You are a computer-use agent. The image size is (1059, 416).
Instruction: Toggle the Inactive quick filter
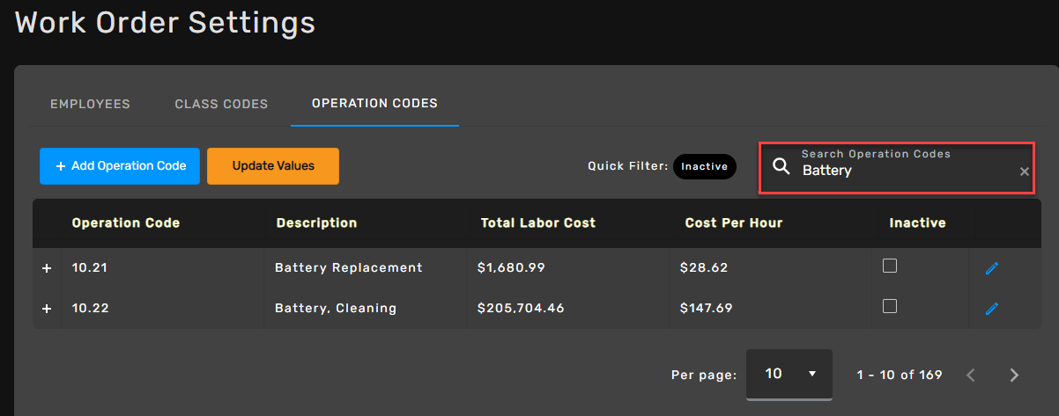[704, 166]
